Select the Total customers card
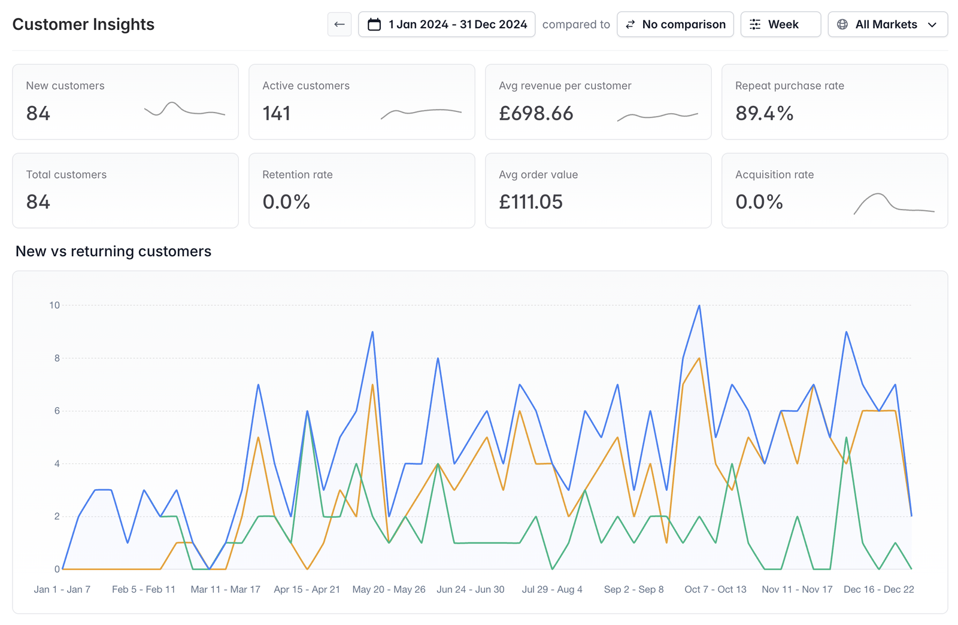 coord(126,190)
